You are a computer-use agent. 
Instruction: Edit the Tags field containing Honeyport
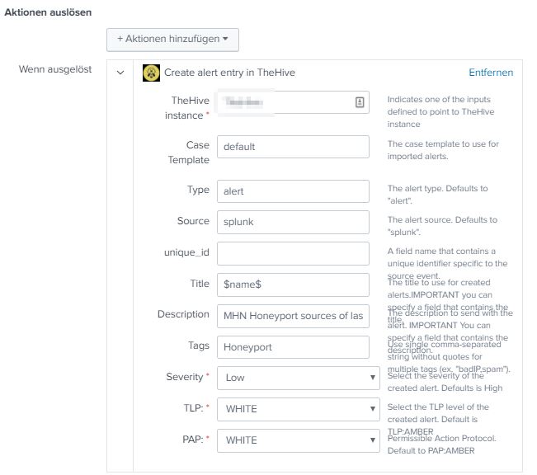[293, 347]
